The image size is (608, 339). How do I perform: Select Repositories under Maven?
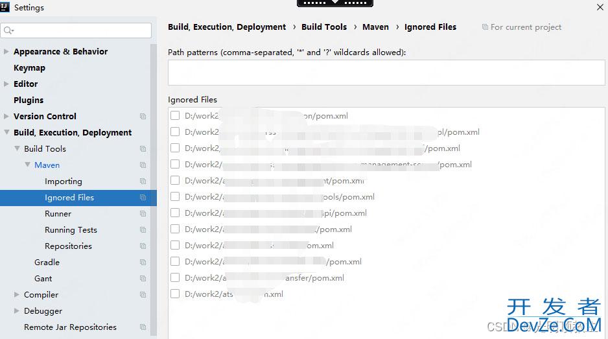[68, 246]
